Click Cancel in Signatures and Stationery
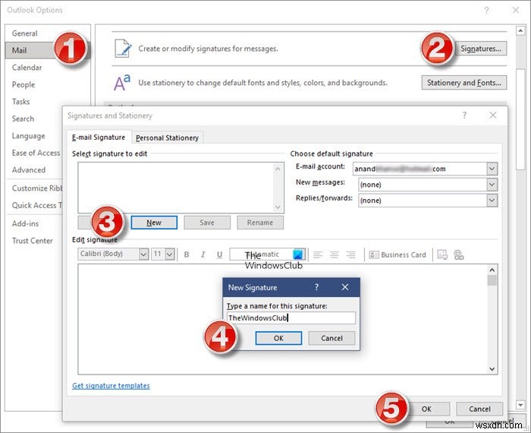This screenshot has width=531, height=433. [x=479, y=409]
